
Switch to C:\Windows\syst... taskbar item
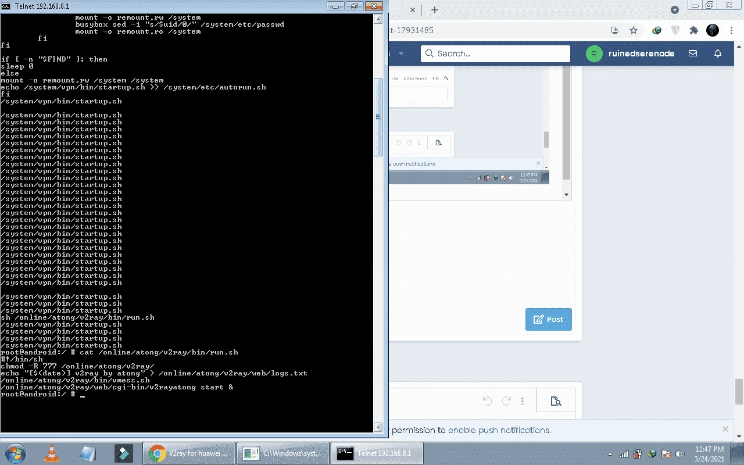[284, 453]
